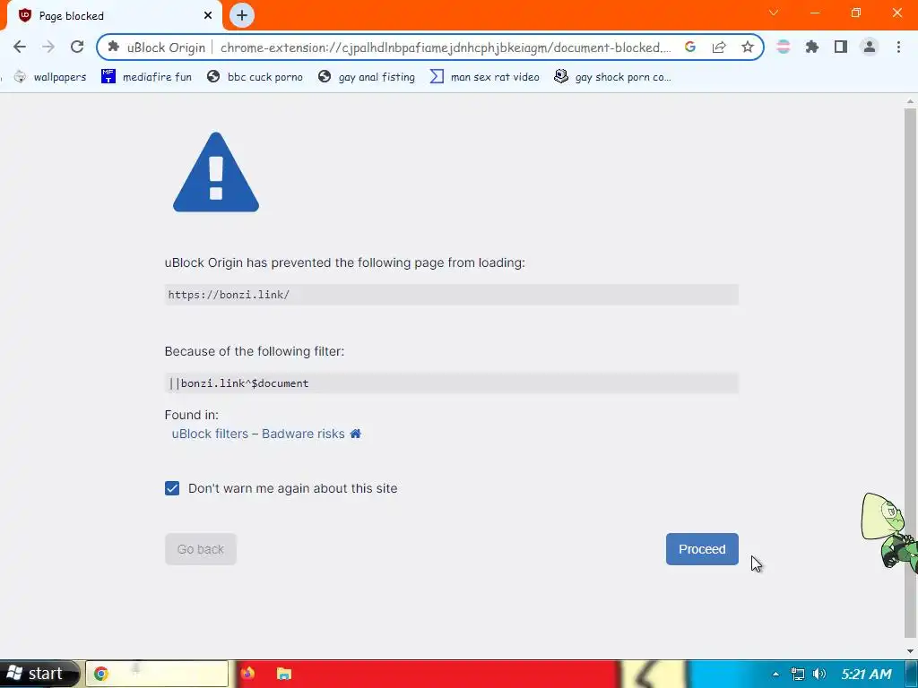Click the home icon beside Badware risks

tap(355, 434)
